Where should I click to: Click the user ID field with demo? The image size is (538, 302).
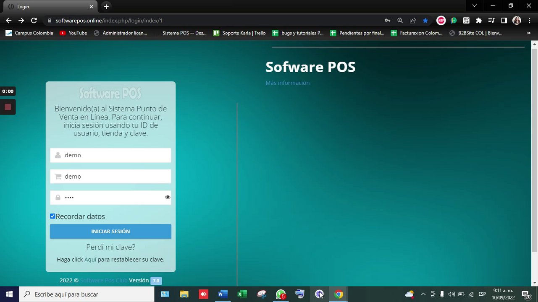tap(110, 155)
